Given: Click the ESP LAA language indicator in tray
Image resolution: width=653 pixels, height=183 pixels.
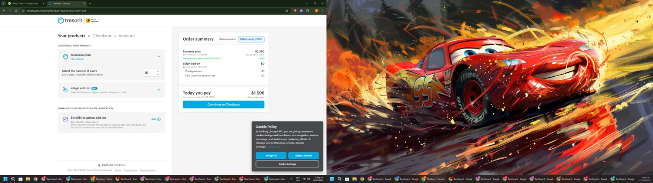Looking at the screenshot, I should pyautogui.click(x=298, y=179).
